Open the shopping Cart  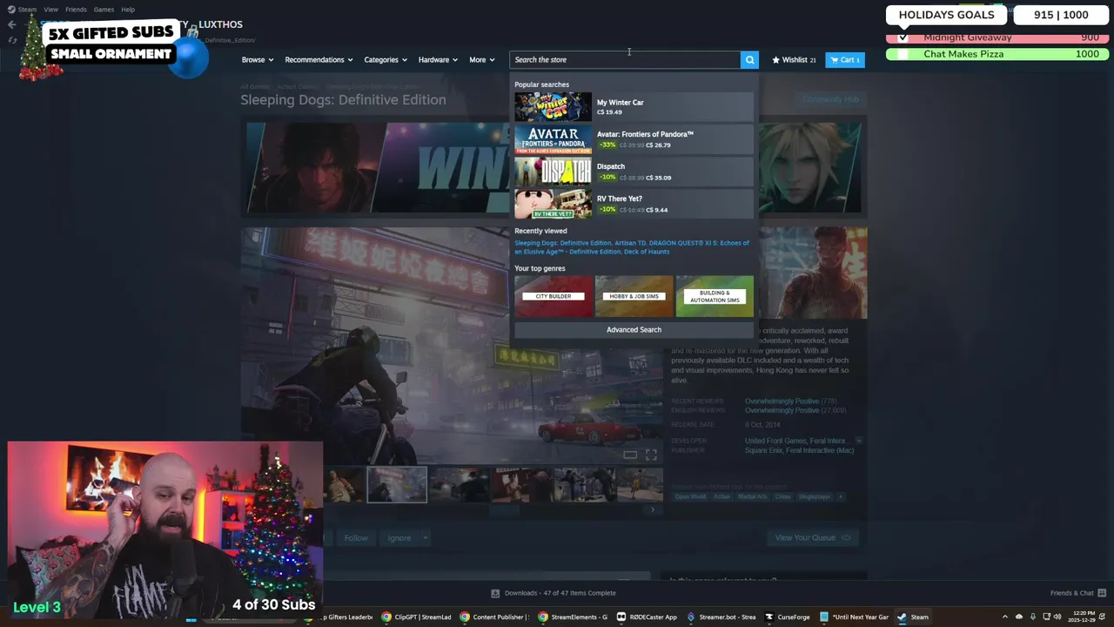point(844,60)
